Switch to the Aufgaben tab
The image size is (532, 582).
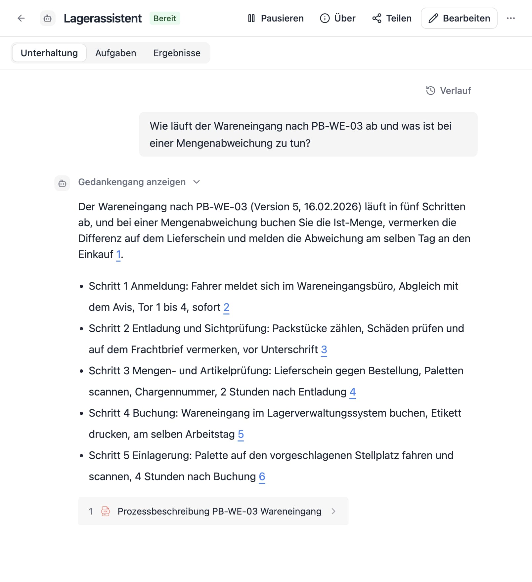(x=116, y=53)
